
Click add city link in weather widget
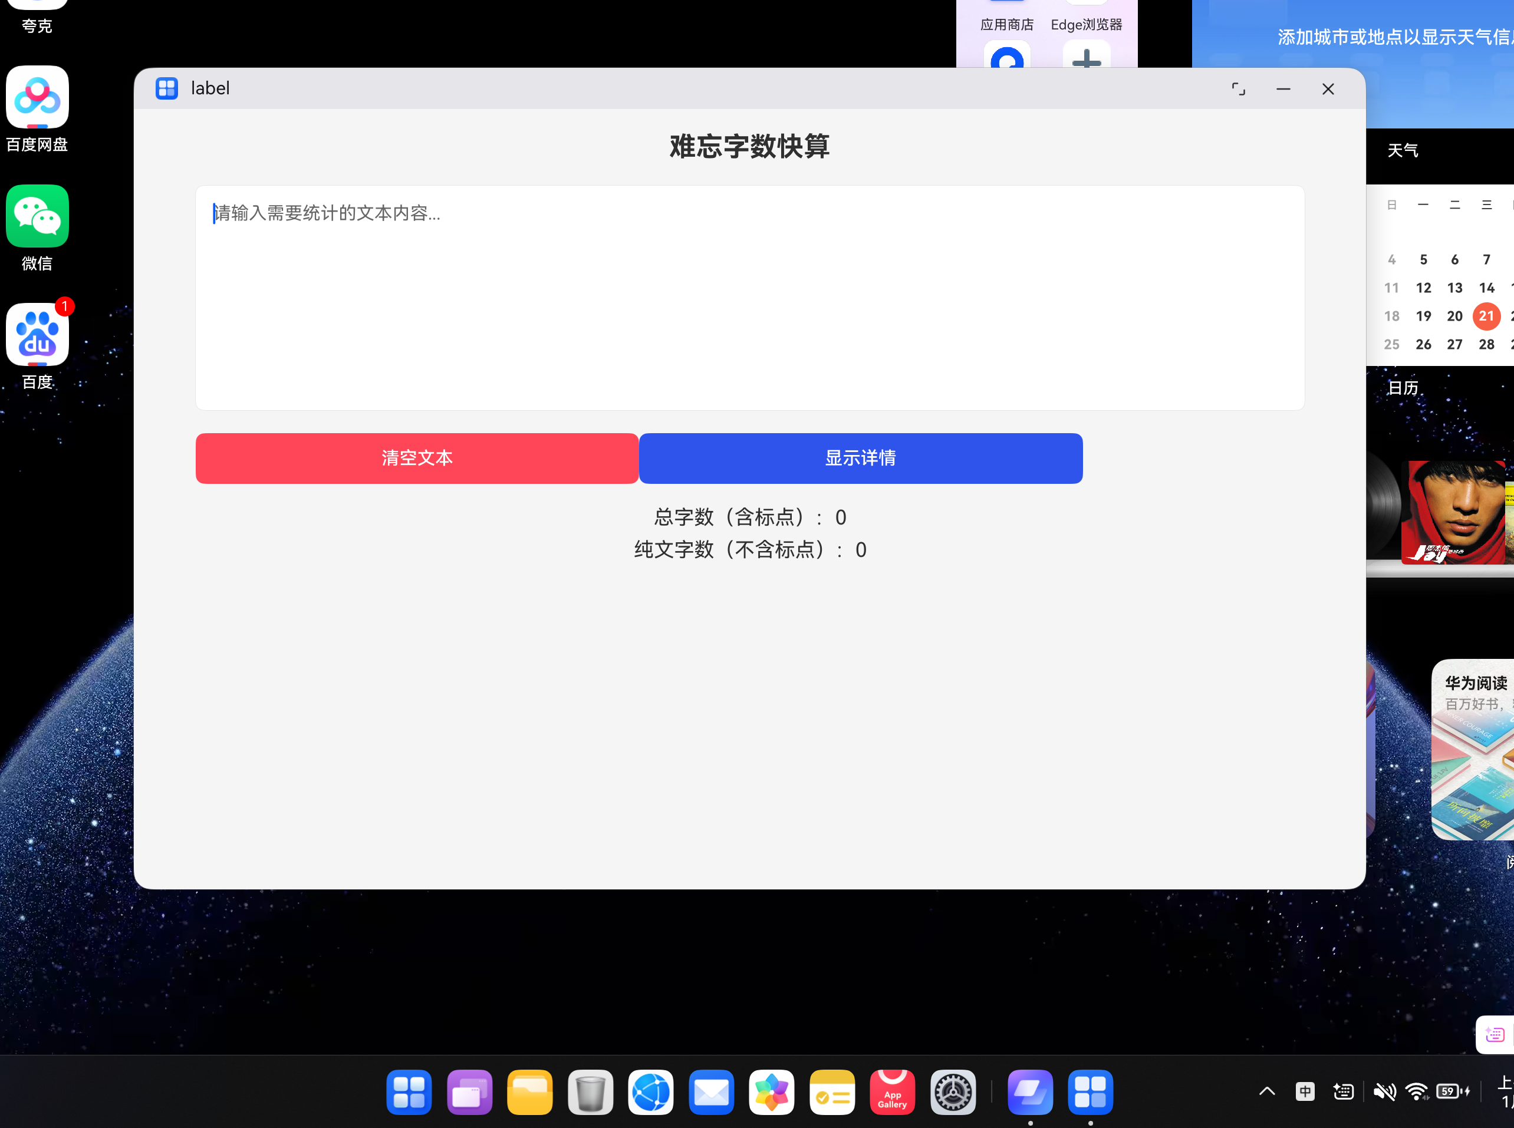tap(1393, 37)
